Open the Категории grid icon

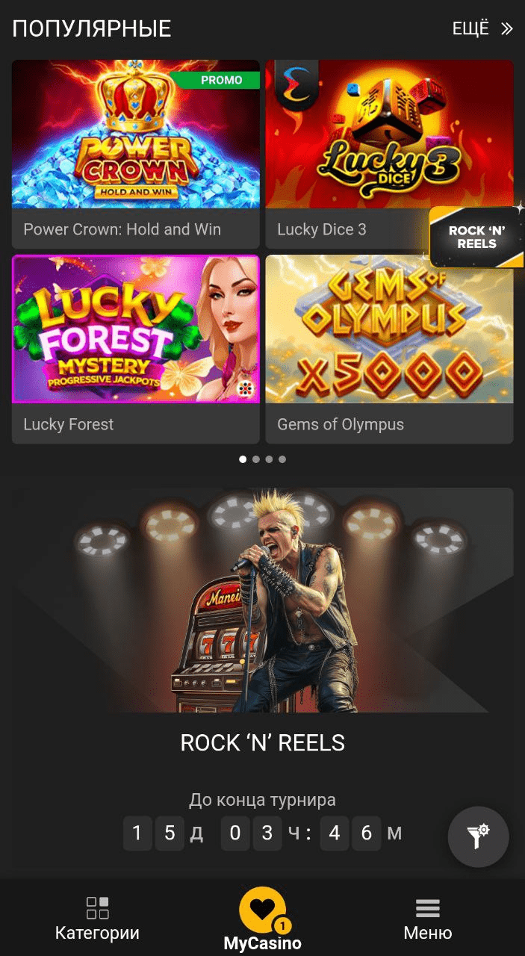pos(97,907)
